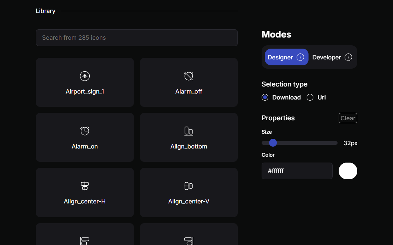This screenshot has height=245, width=393.
Task: Select the Alarm_off icon
Action: tap(189, 76)
